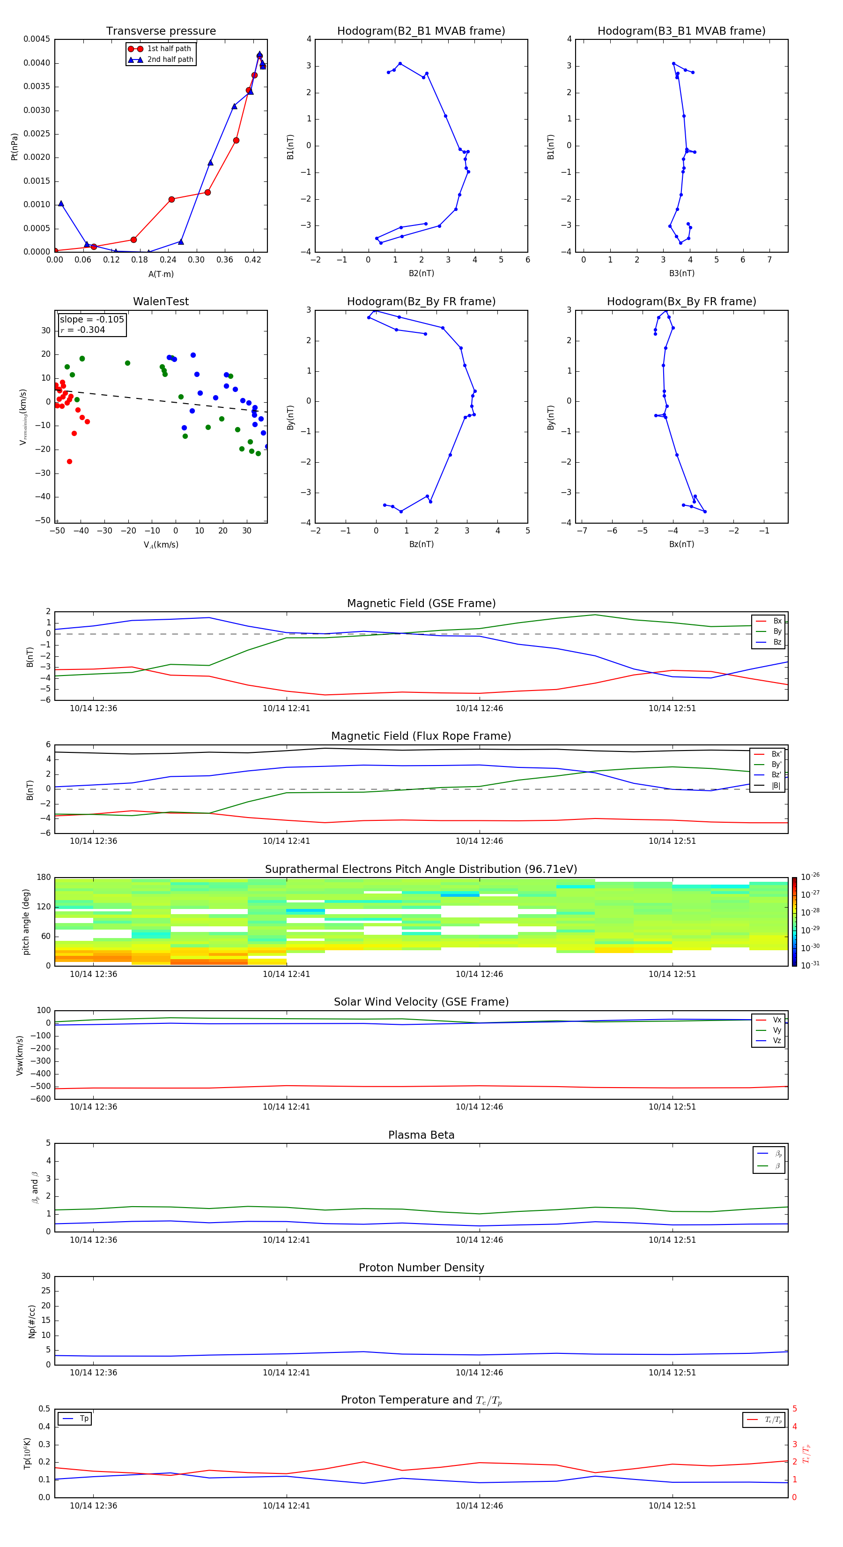
Task: Click the 'B3(nT)' x-axis label
Action: [x=681, y=273]
